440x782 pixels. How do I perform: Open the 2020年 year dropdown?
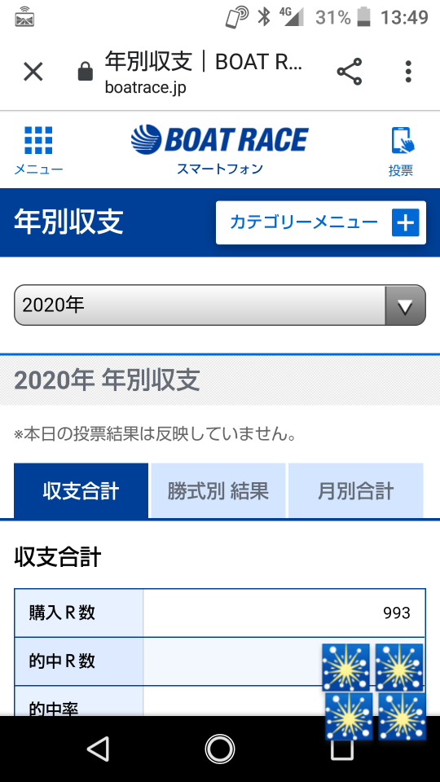tap(220, 305)
